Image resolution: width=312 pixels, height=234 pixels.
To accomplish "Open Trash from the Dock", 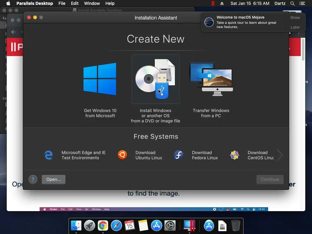I will [236, 226].
